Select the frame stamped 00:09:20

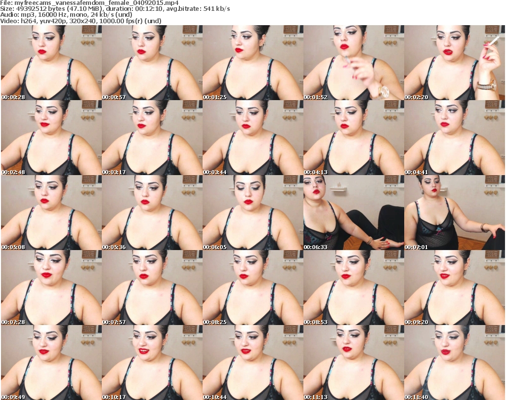coord(455,288)
